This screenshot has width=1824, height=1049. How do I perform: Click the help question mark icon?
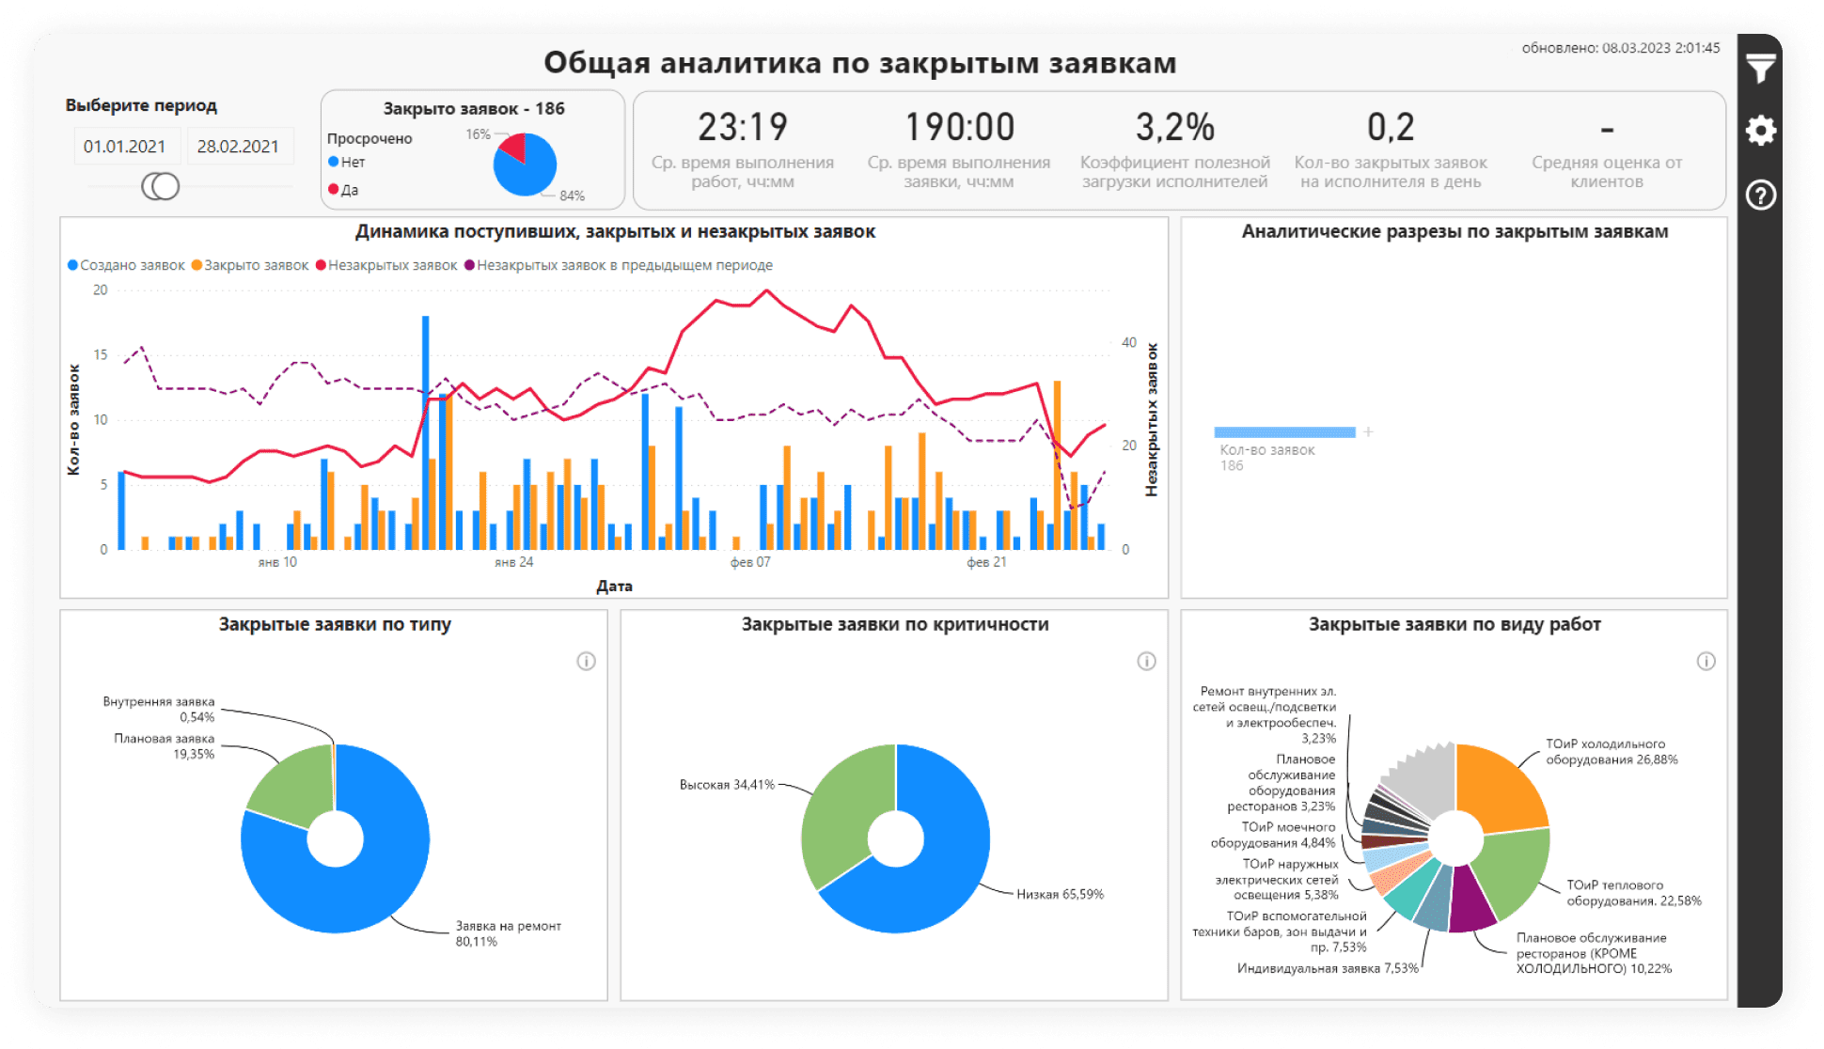tap(1760, 195)
